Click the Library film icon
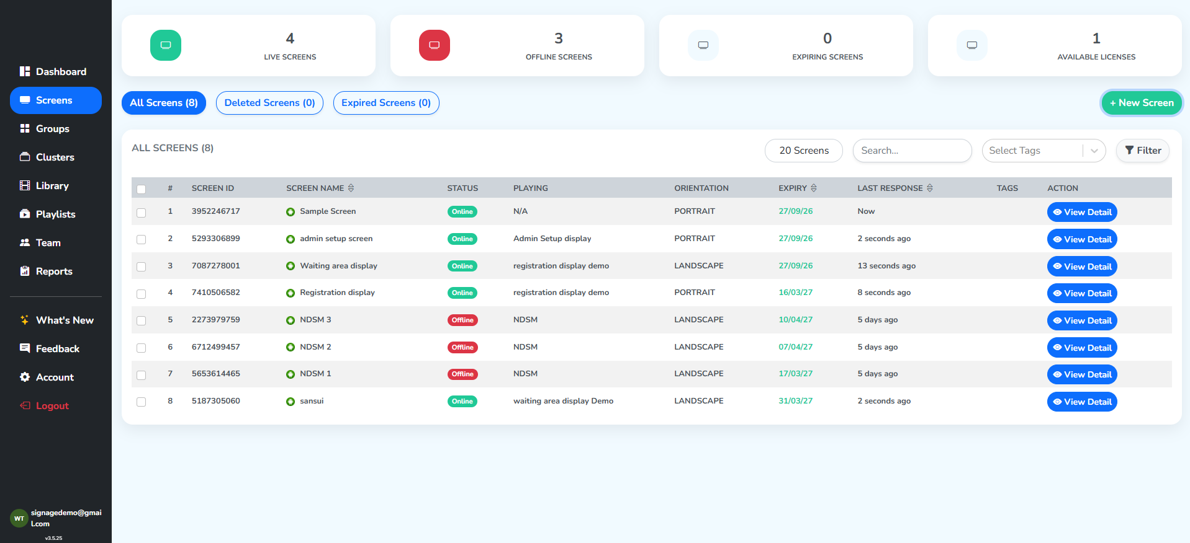 click(25, 185)
